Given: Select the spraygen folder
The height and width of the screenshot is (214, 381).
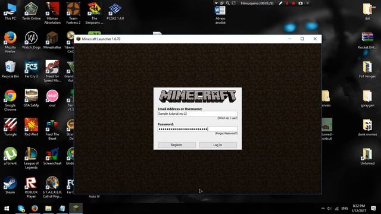Looking at the screenshot, I should click(x=367, y=98).
